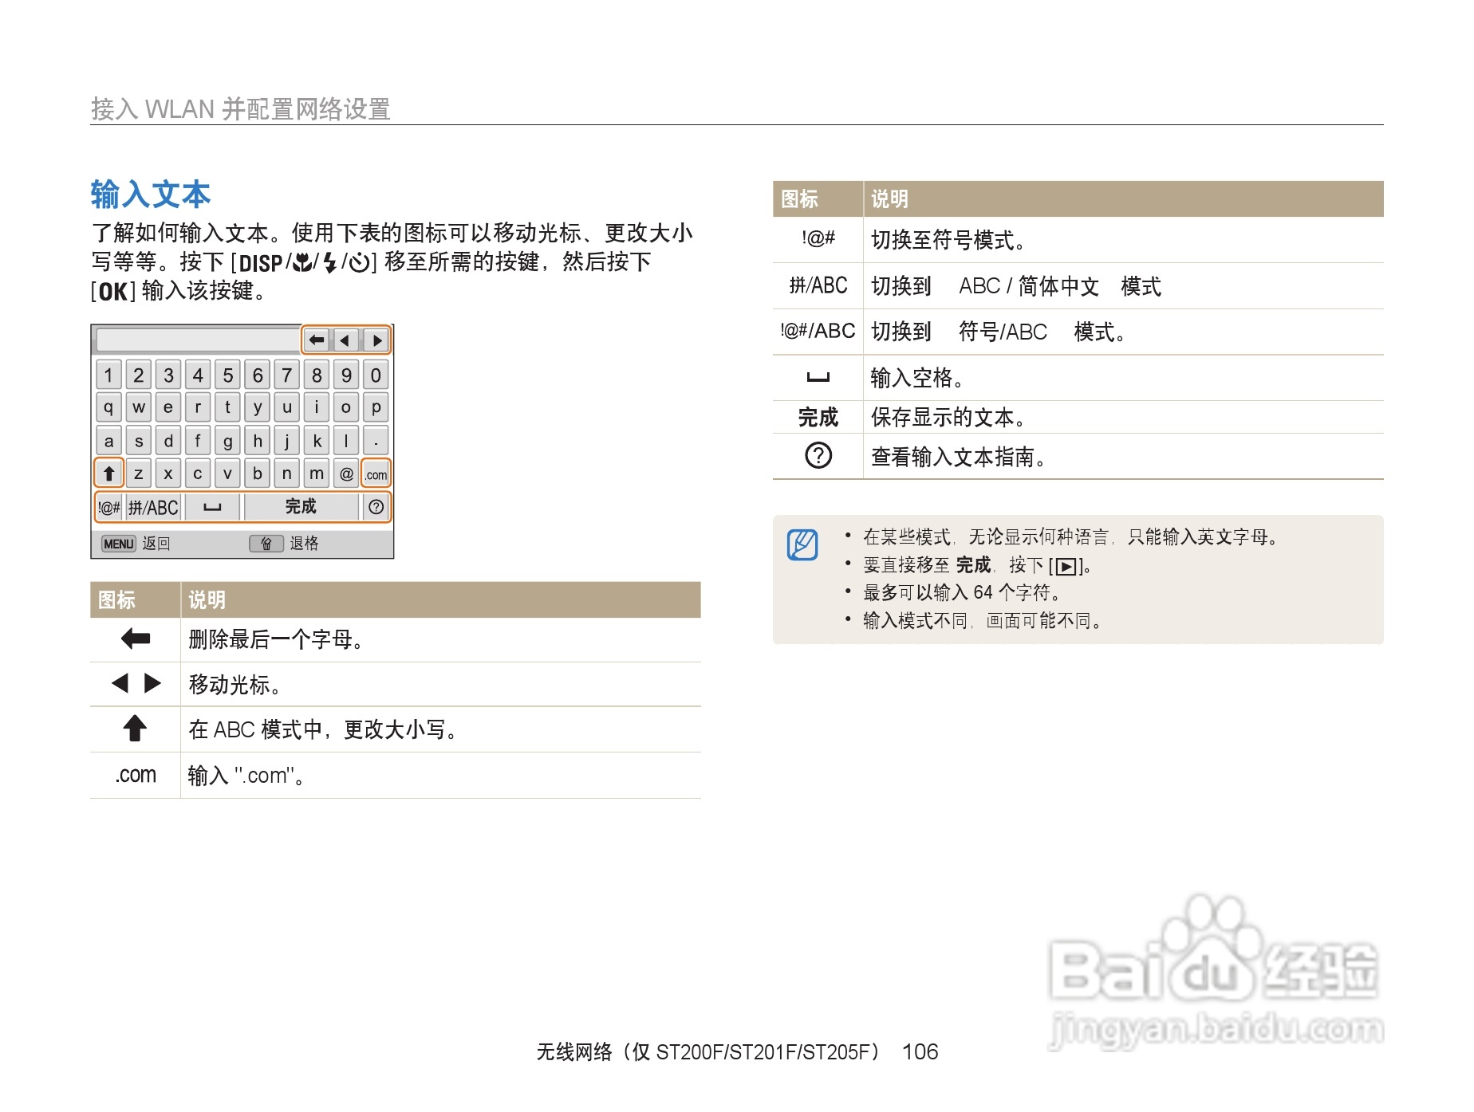
Task: Tap the !@# symbol mode key
Action: [x=109, y=507]
